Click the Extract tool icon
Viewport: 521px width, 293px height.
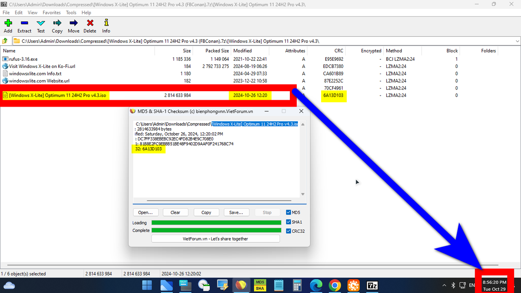coord(24,26)
